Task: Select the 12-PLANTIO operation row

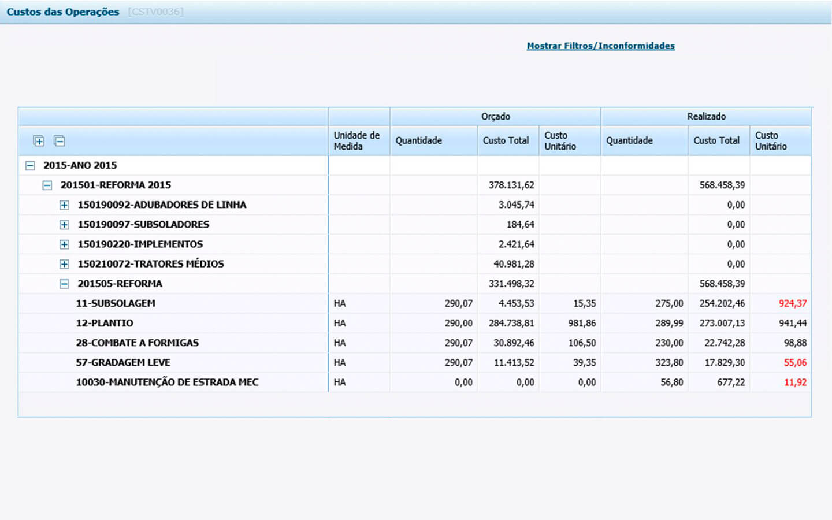Action: (105, 323)
